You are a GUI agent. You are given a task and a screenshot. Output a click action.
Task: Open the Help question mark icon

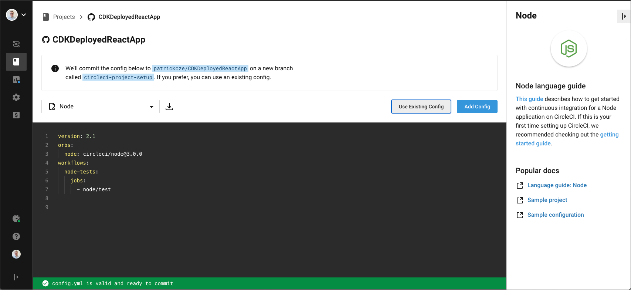(16, 236)
